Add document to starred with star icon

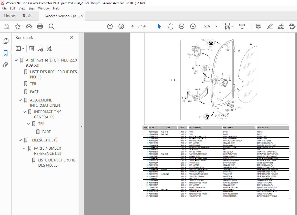[18, 26]
